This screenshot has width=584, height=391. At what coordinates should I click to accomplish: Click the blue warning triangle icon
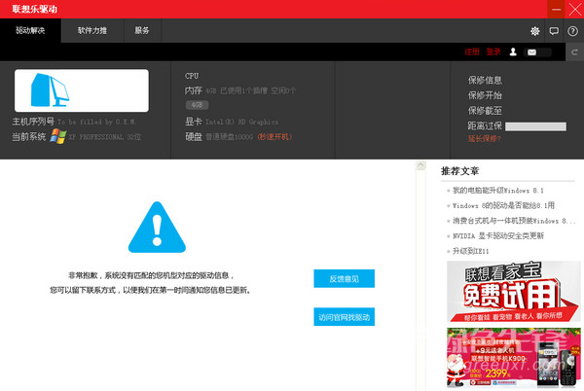pyautogui.click(x=157, y=228)
